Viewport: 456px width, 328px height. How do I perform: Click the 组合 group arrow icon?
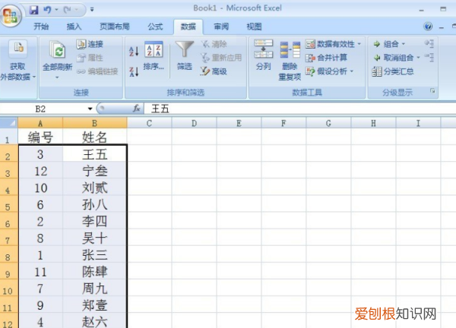377,44
